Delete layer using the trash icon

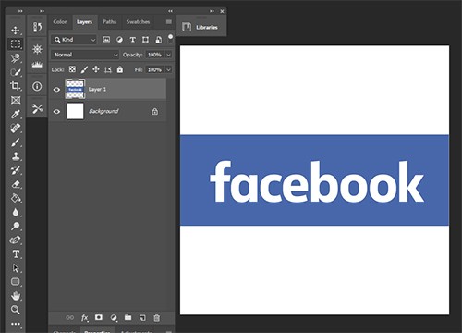click(x=157, y=318)
